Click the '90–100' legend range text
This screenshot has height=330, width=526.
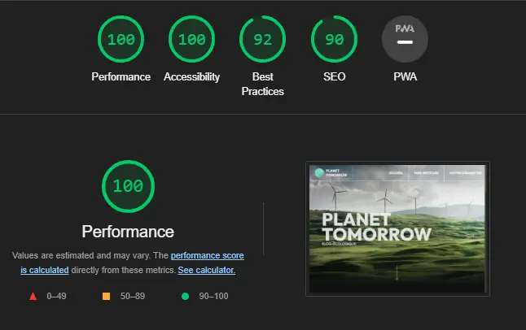coord(213,296)
